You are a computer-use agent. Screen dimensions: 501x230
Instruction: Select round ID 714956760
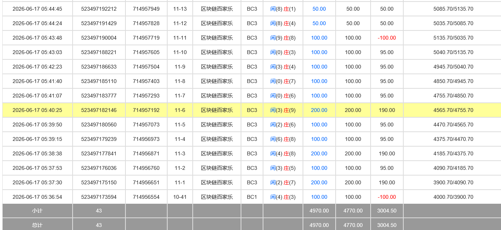pyautogui.click(x=146, y=168)
